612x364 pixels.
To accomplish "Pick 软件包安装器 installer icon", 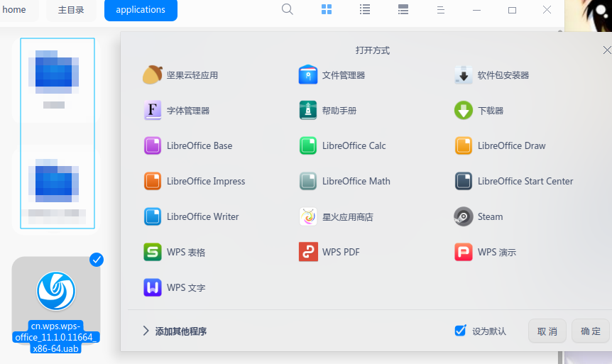I will point(464,75).
